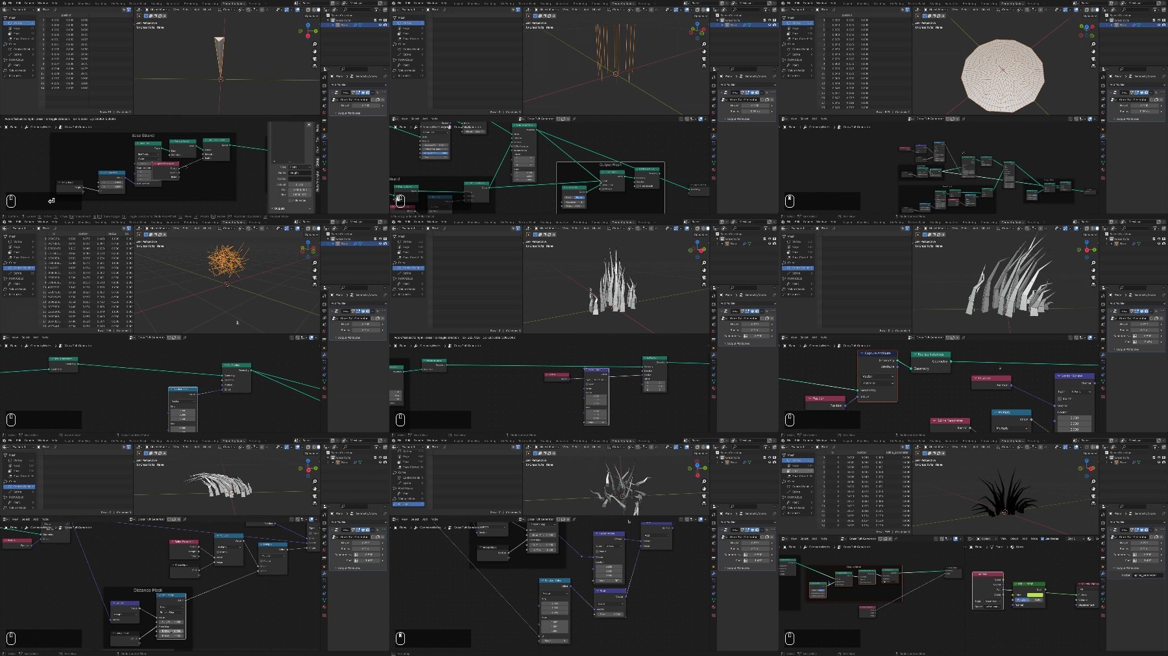Open Add menu in Output Mesh node editor

425,119
